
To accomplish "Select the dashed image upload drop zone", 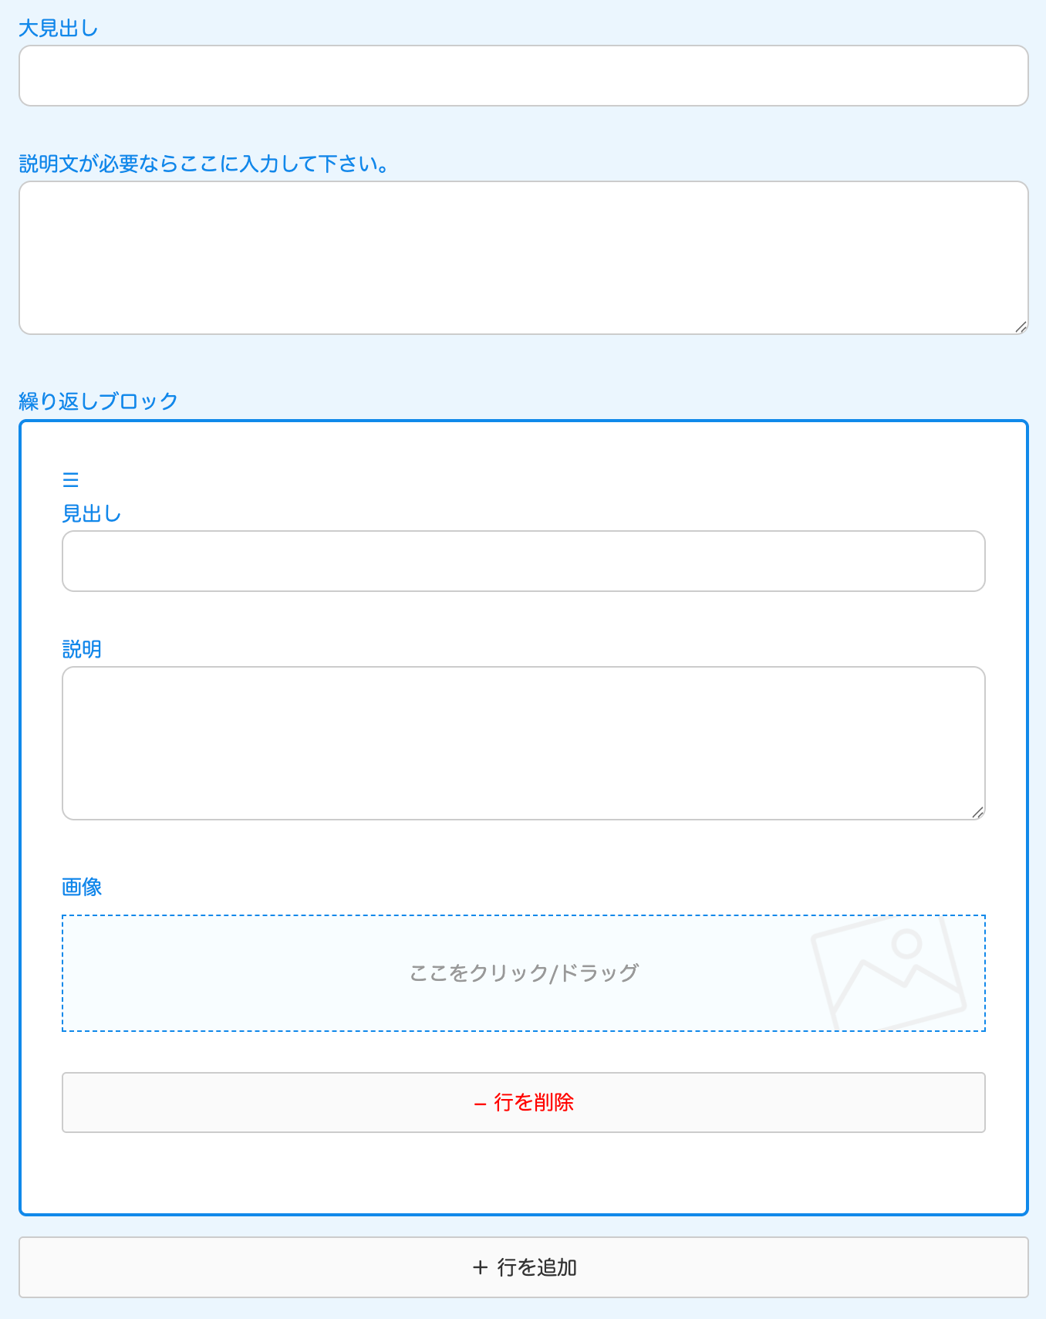I will [524, 973].
